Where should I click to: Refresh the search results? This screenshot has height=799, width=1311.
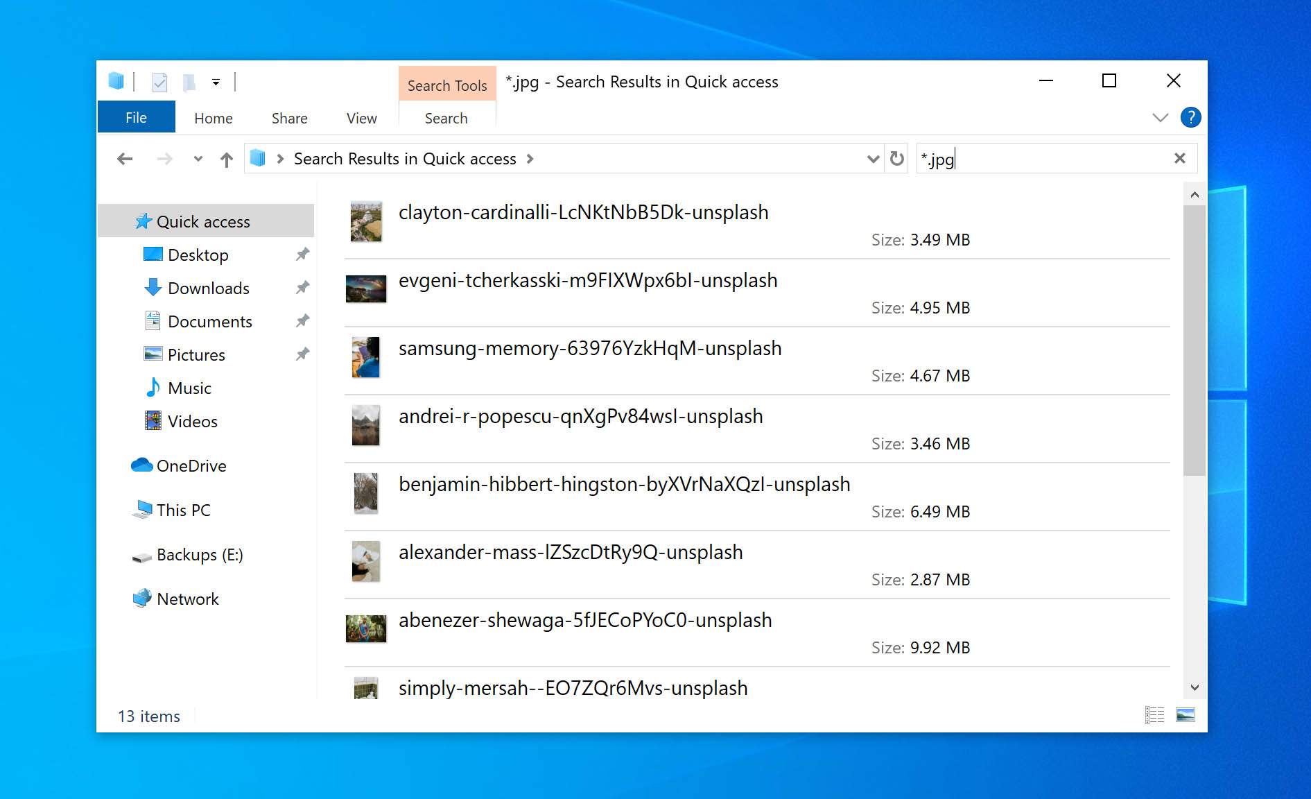tap(897, 159)
